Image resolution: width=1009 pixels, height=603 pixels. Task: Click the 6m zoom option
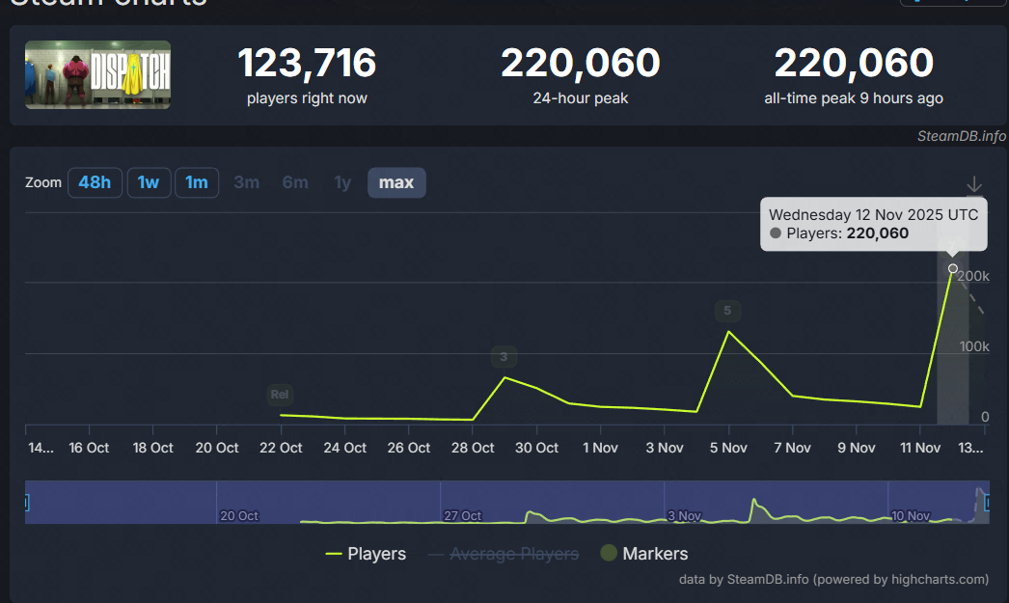click(x=295, y=182)
